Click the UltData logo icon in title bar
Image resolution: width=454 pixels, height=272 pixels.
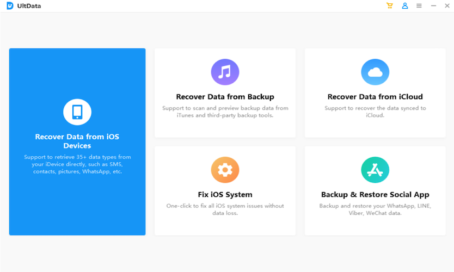point(10,6)
